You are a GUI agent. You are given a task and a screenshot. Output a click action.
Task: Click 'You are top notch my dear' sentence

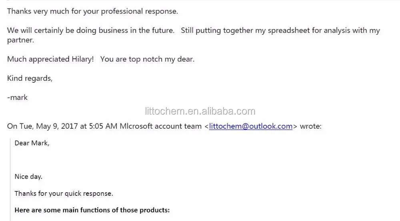point(147,59)
